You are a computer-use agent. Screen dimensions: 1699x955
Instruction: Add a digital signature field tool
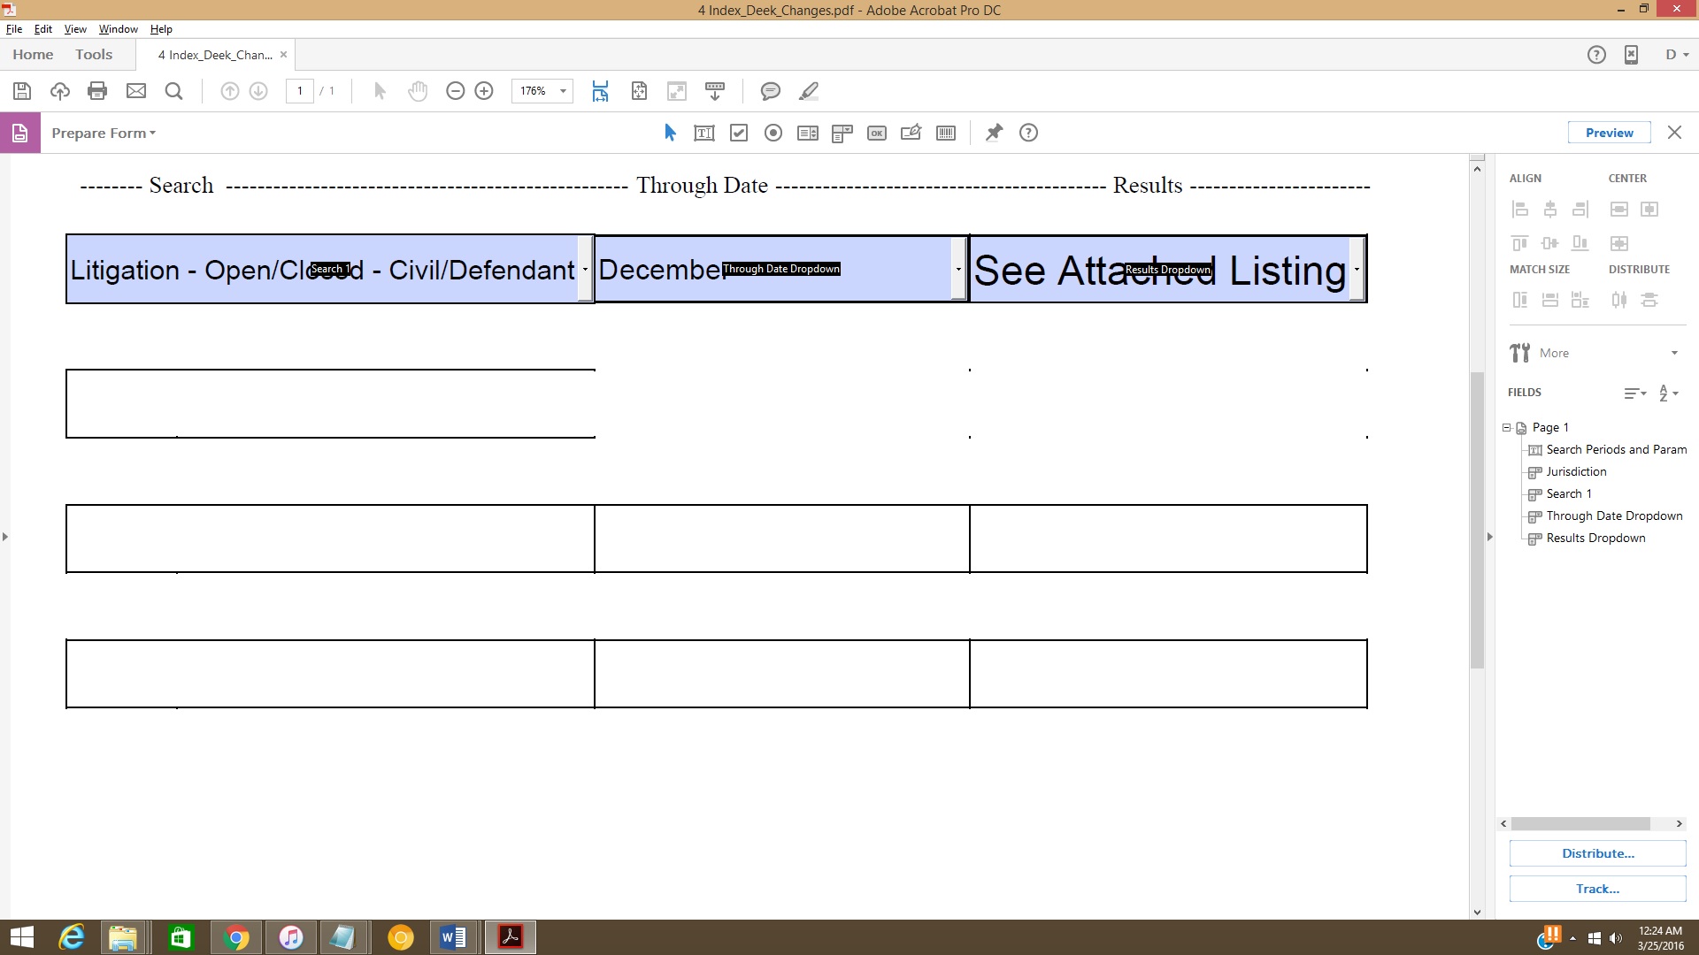(x=911, y=133)
